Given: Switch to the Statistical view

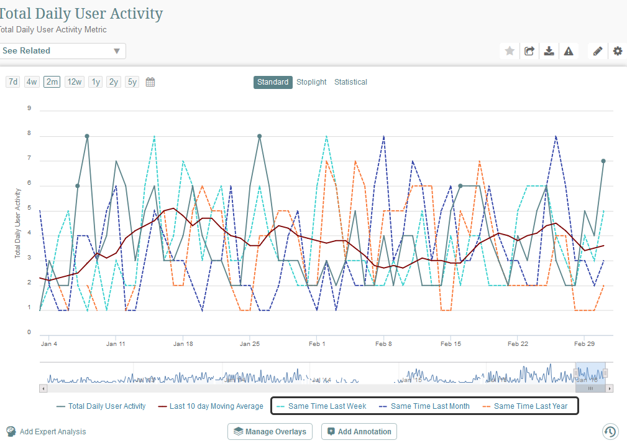Looking at the screenshot, I should (350, 82).
